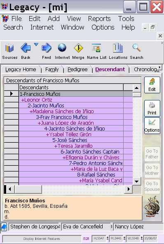Open the Tools menu
Image resolution: width=164 pixels, height=244 pixels.
(126, 19)
